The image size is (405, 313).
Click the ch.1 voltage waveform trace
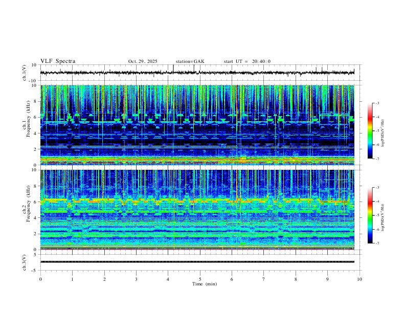click(x=197, y=73)
